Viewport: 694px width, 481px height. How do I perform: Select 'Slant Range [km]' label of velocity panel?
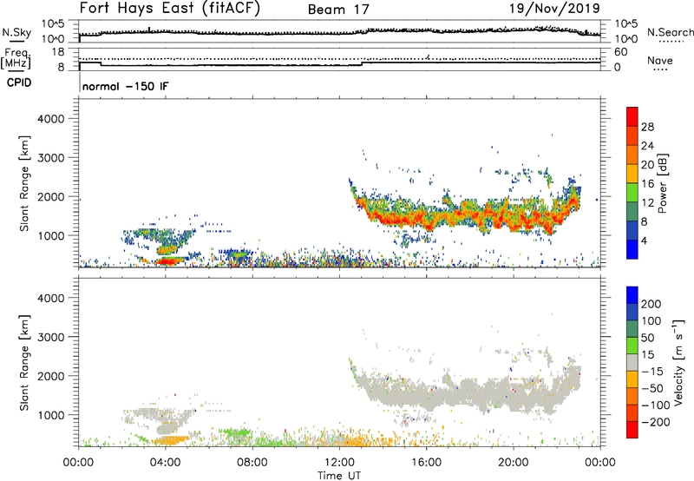click(x=24, y=363)
